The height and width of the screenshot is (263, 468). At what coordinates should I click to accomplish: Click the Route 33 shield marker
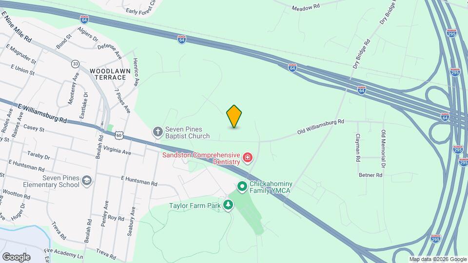[x=76, y=64]
